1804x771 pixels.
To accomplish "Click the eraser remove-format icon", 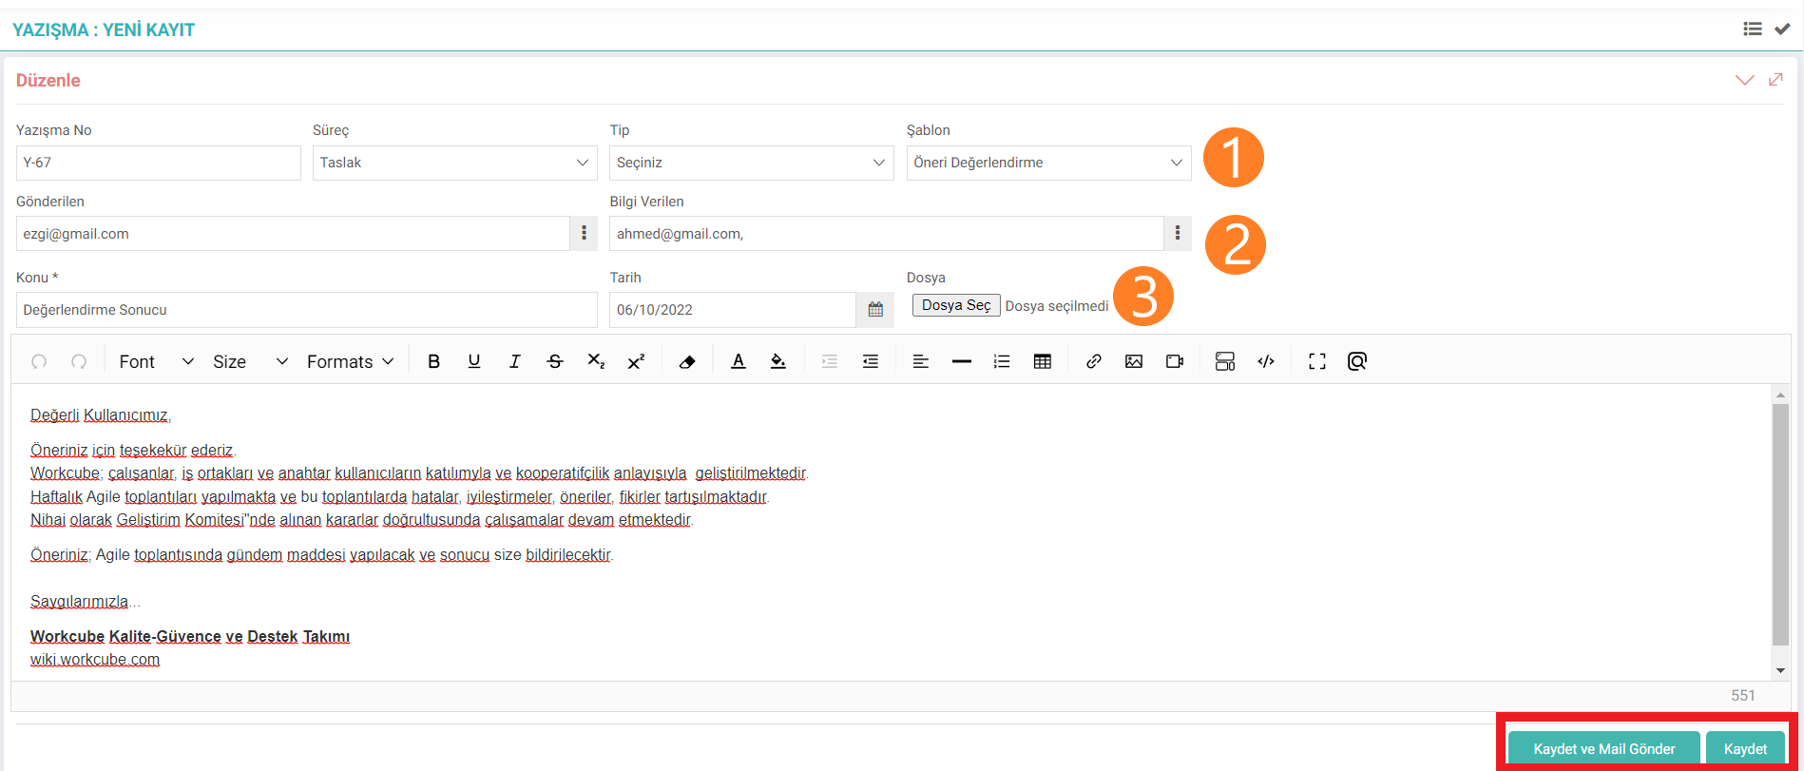I will point(687,361).
